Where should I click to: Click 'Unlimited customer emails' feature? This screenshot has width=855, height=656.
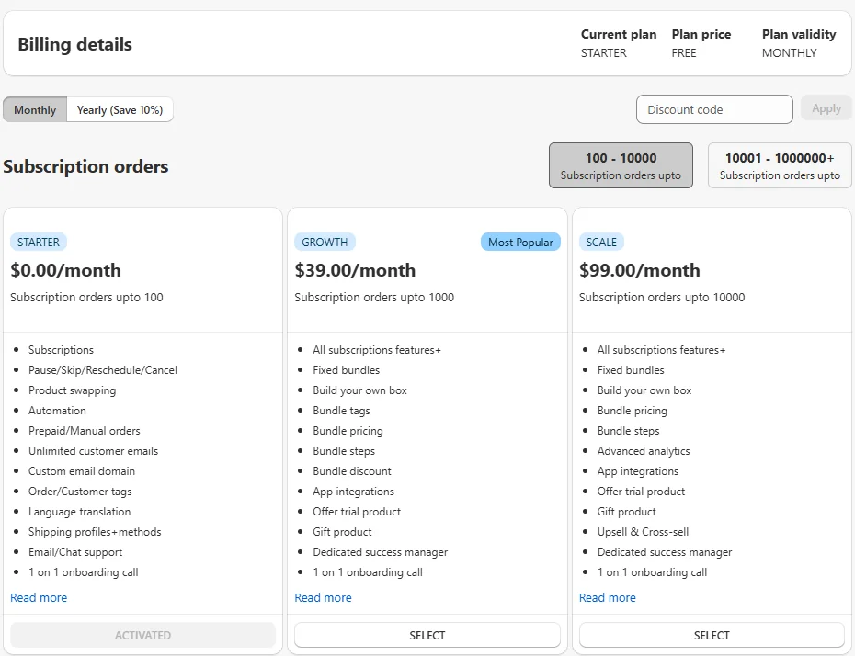pos(93,450)
